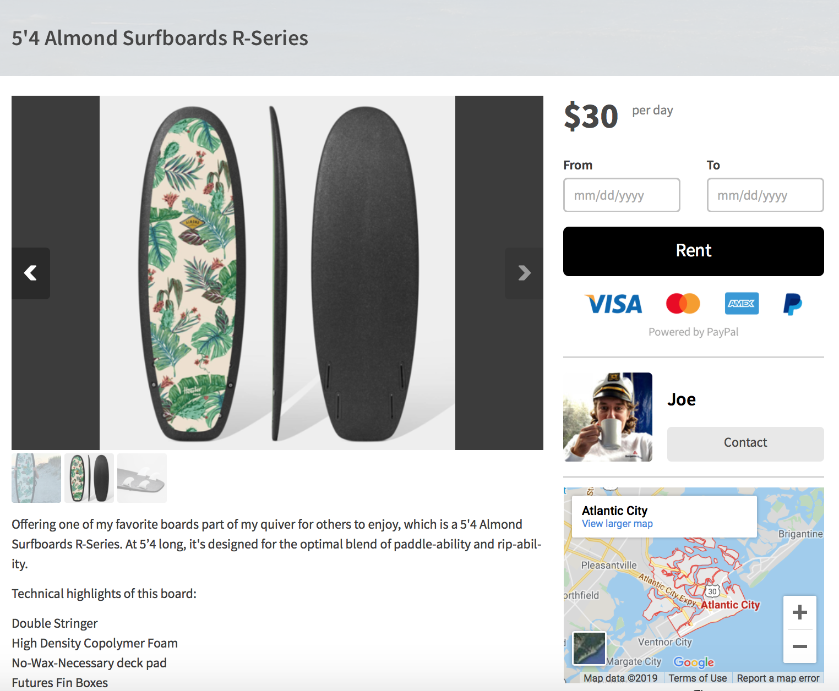This screenshot has width=839, height=691.
Task: Select the fins detail thumbnail
Action: [141, 478]
